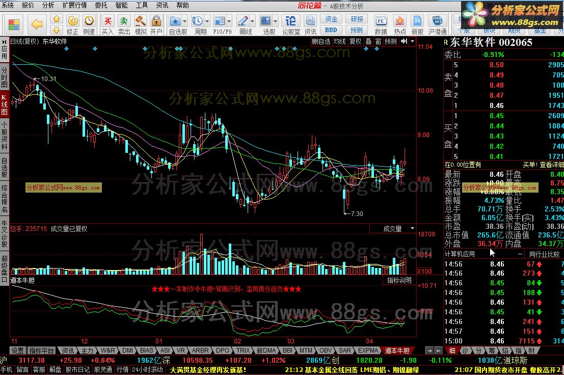Open the 数据 PE data icon
Viewport: 564px width, 375px height.
(x=381, y=21)
